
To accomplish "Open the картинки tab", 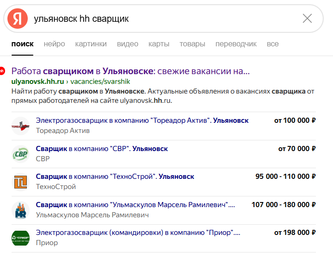I will [x=91, y=44].
